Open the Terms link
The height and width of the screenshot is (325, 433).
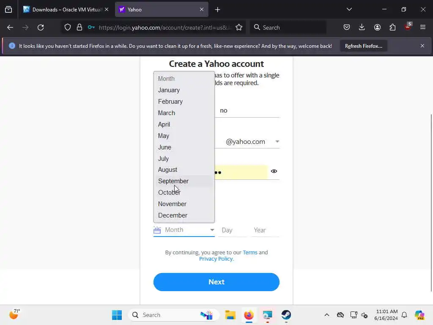(x=250, y=252)
